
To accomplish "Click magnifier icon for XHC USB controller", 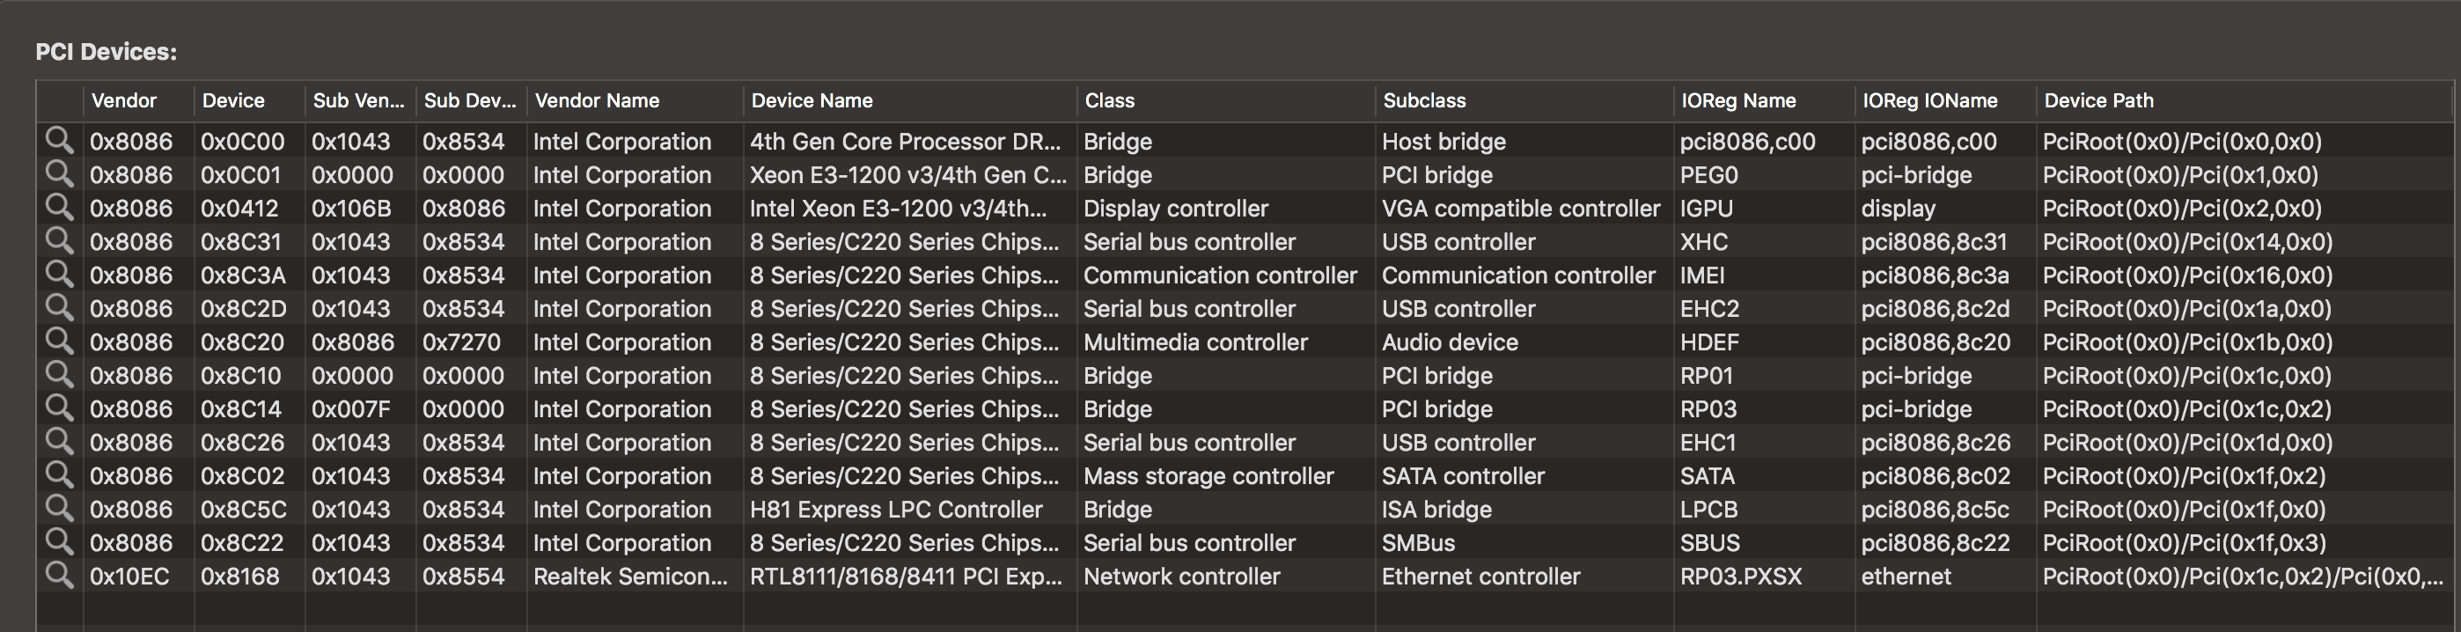I will pyautogui.click(x=59, y=240).
